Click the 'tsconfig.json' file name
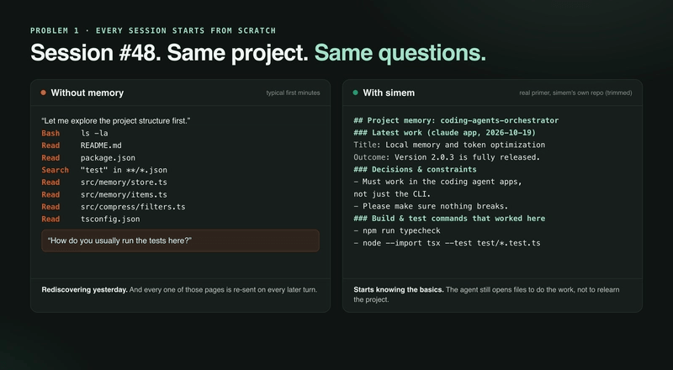Screen dimensions: 673x370 pos(110,219)
